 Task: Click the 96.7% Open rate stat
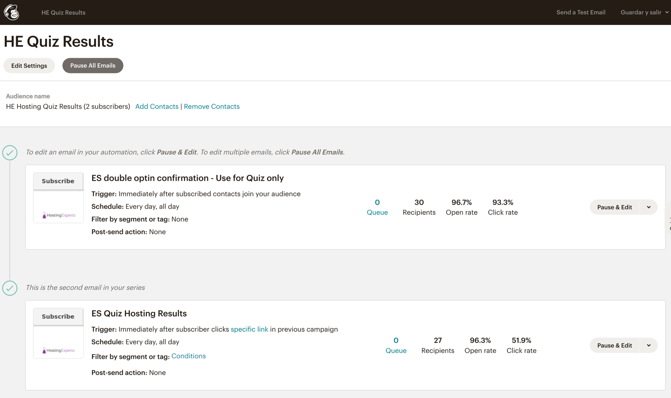tap(462, 207)
